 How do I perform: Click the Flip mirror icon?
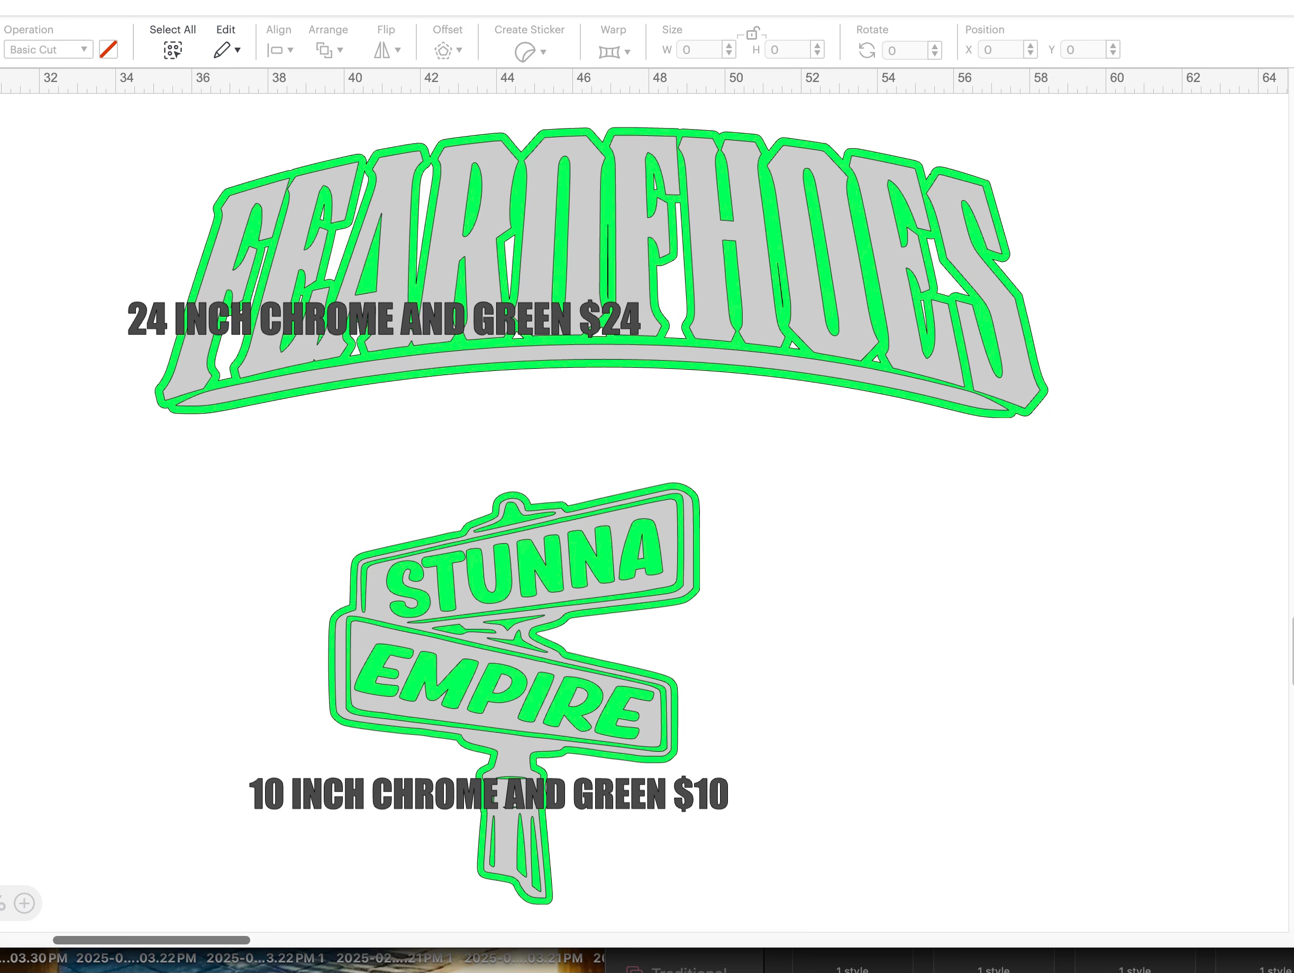pos(381,50)
